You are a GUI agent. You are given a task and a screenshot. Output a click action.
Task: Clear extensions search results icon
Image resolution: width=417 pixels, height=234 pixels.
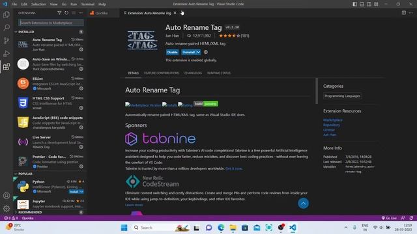tap(74, 13)
